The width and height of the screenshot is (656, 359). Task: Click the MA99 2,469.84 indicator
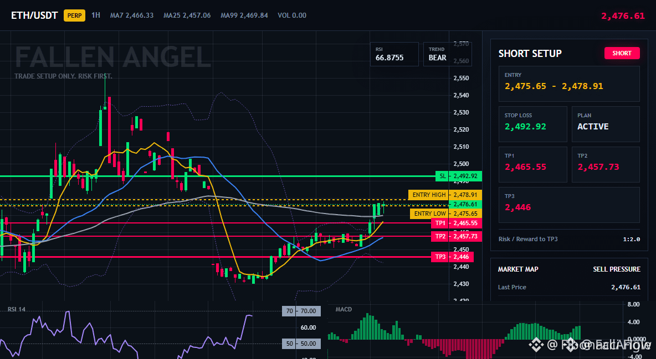tap(244, 15)
